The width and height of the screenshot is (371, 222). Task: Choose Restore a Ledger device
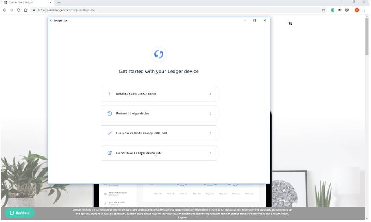tap(159, 114)
